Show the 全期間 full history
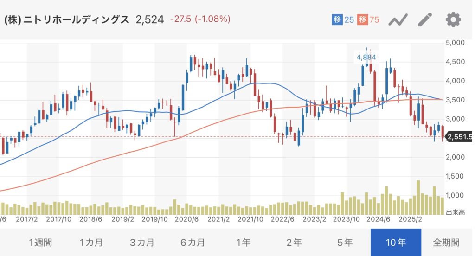The height and width of the screenshot is (256, 475). click(x=447, y=242)
